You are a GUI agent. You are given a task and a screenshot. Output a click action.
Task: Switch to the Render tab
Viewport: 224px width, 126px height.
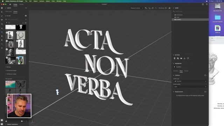coord(21,4)
